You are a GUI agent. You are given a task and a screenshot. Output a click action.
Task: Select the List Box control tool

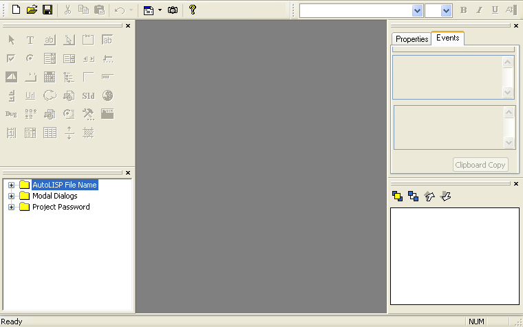click(69, 59)
